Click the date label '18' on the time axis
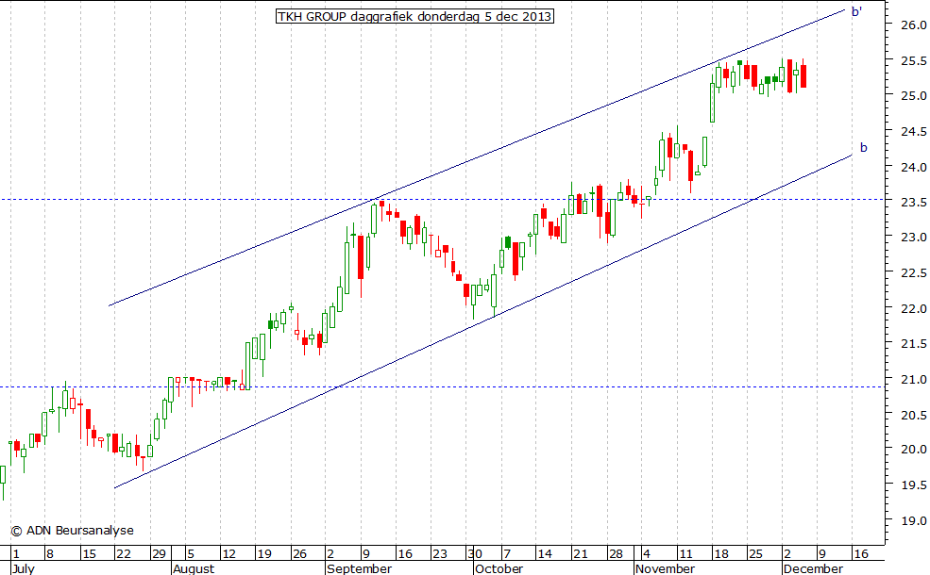Screen dimensions: 930x575 click(x=720, y=554)
